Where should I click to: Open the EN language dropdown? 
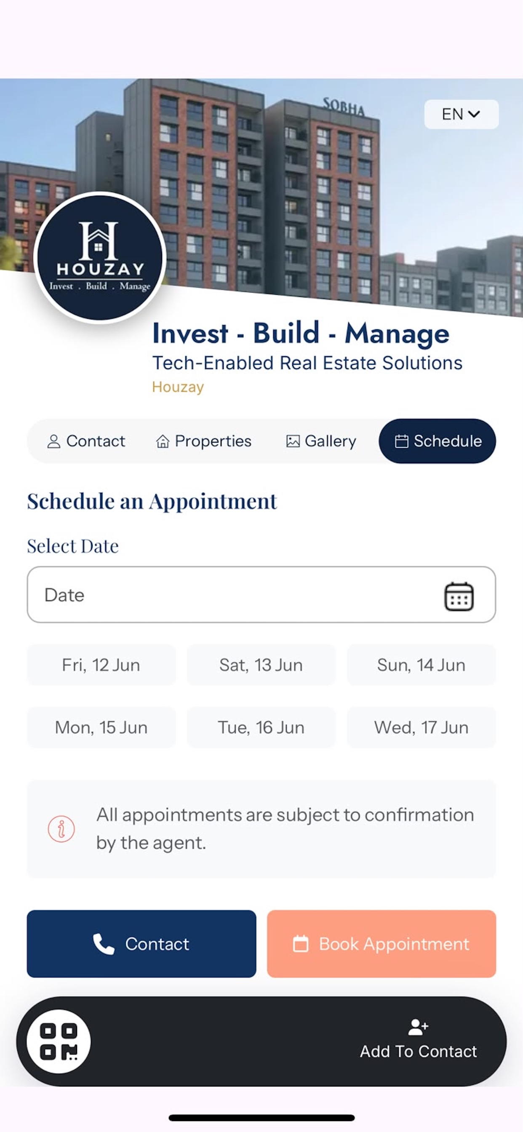click(461, 114)
